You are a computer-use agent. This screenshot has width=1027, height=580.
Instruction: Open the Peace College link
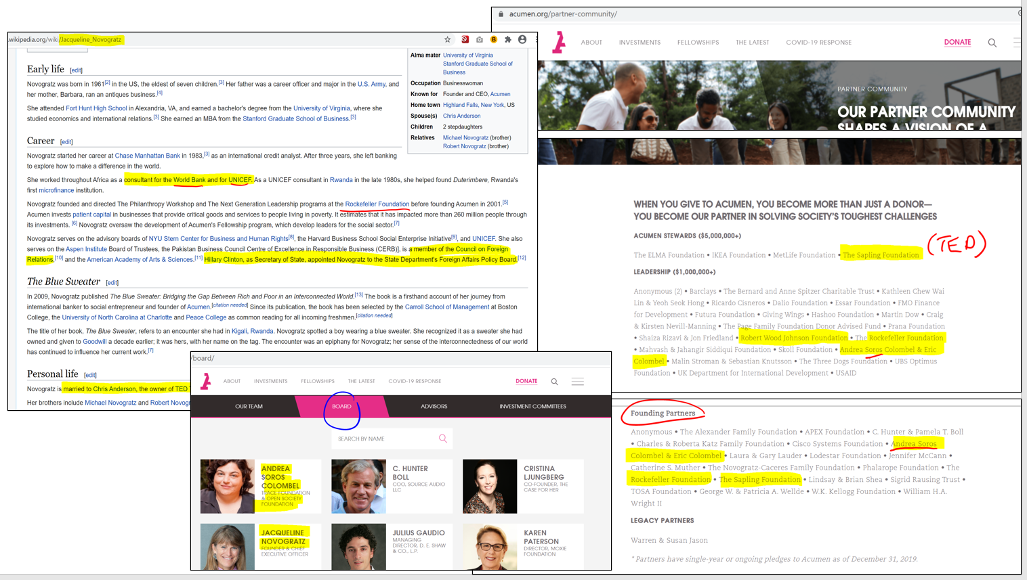coord(206,317)
